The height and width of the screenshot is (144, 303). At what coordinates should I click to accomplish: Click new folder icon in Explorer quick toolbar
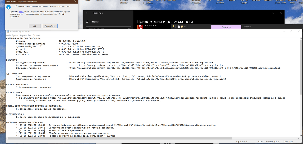[x=182, y=26]
